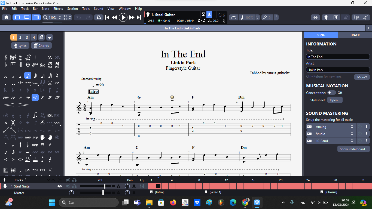This screenshot has height=209, width=372.
Task: Toggle count-in hourglass icon
Action: click(203, 14)
